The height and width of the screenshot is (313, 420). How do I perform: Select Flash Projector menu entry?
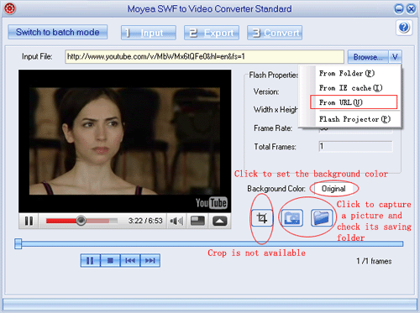coord(354,119)
